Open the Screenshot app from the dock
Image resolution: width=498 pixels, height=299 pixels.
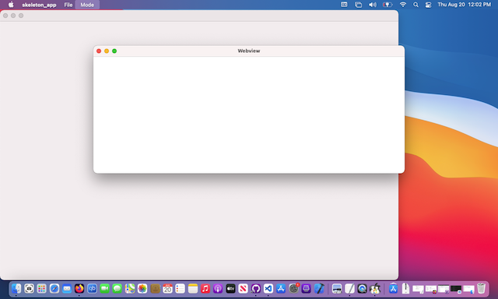(x=29, y=289)
